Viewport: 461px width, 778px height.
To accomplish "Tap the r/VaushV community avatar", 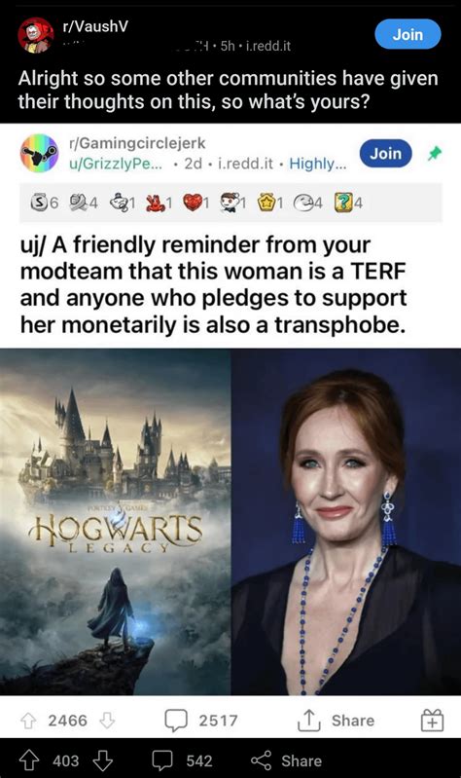I will (35, 34).
